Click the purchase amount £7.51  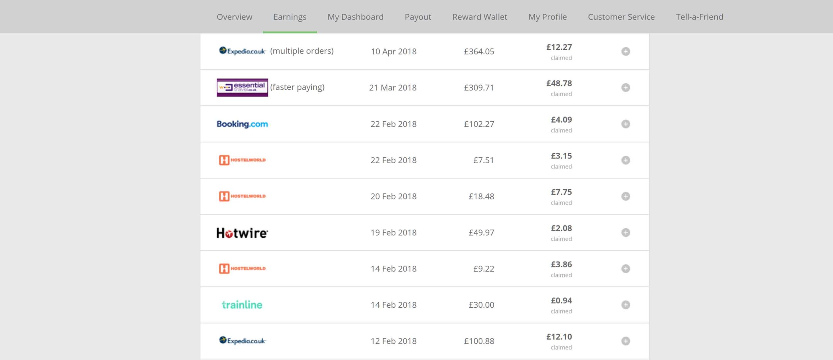point(484,160)
